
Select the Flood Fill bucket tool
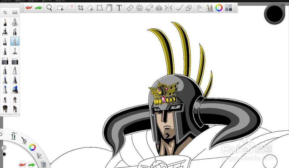pos(109,8)
